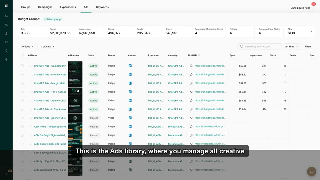320x180 pixels.
Task: Open row menu for ABM Twilio ThoughtSpot
Action: point(30,127)
